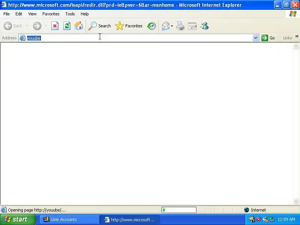Click the green arrow tray icon by the clock
The height and width of the screenshot is (225, 300).
tap(272, 219)
